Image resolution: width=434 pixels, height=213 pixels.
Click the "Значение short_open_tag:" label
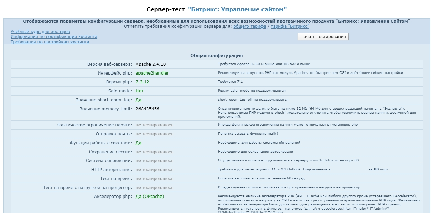(x=104, y=100)
